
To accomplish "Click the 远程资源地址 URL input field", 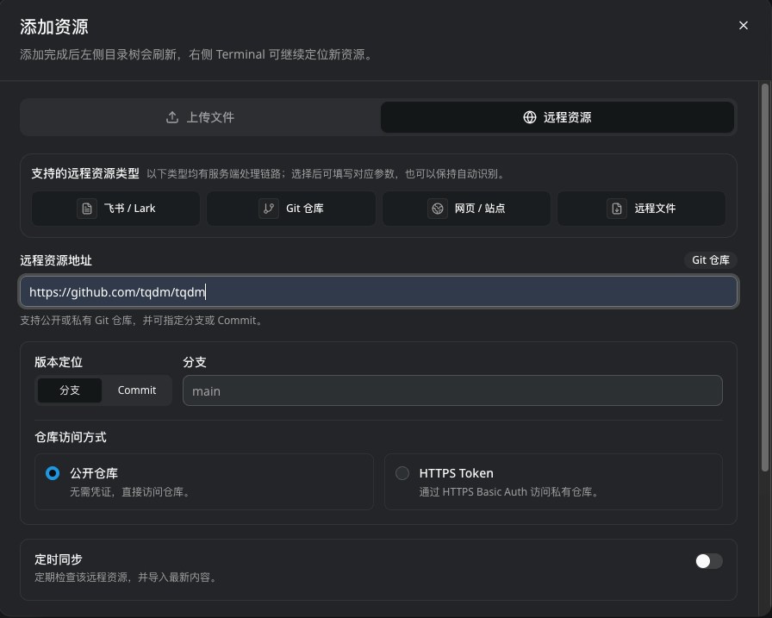I will tap(378, 292).
